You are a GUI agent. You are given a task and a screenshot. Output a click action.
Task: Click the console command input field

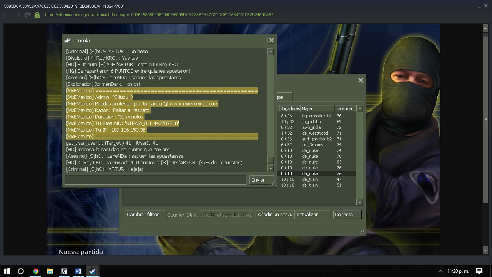coord(155,180)
